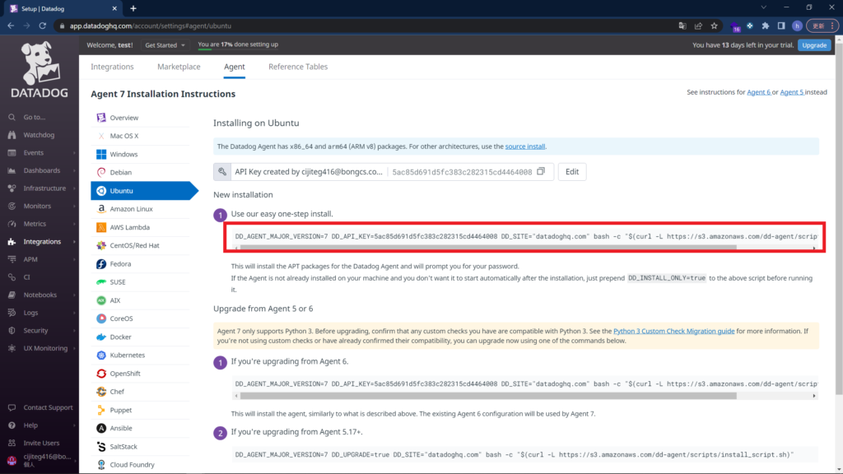Open Monitors from the left navigation
The image size is (843, 474).
[x=12, y=206]
